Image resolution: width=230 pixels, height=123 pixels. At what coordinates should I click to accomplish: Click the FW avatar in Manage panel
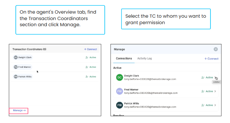pyautogui.click(x=119, y=91)
